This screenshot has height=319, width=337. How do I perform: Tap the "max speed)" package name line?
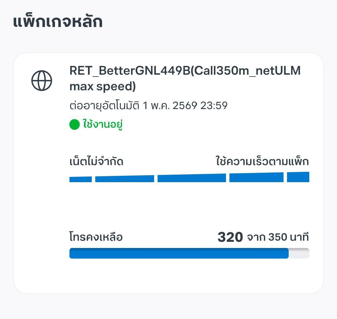(103, 87)
